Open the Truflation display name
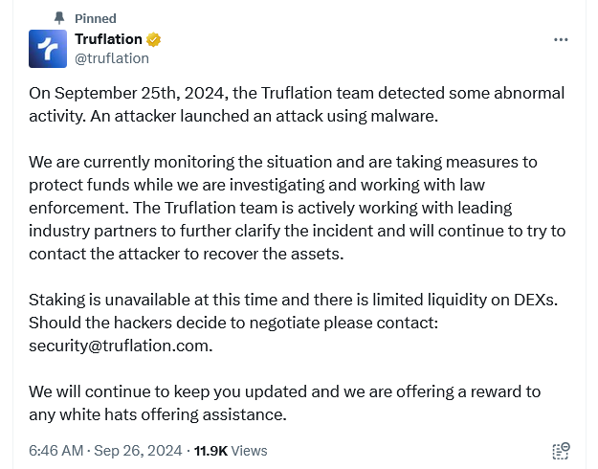598x469 pixels. [108, 39]
